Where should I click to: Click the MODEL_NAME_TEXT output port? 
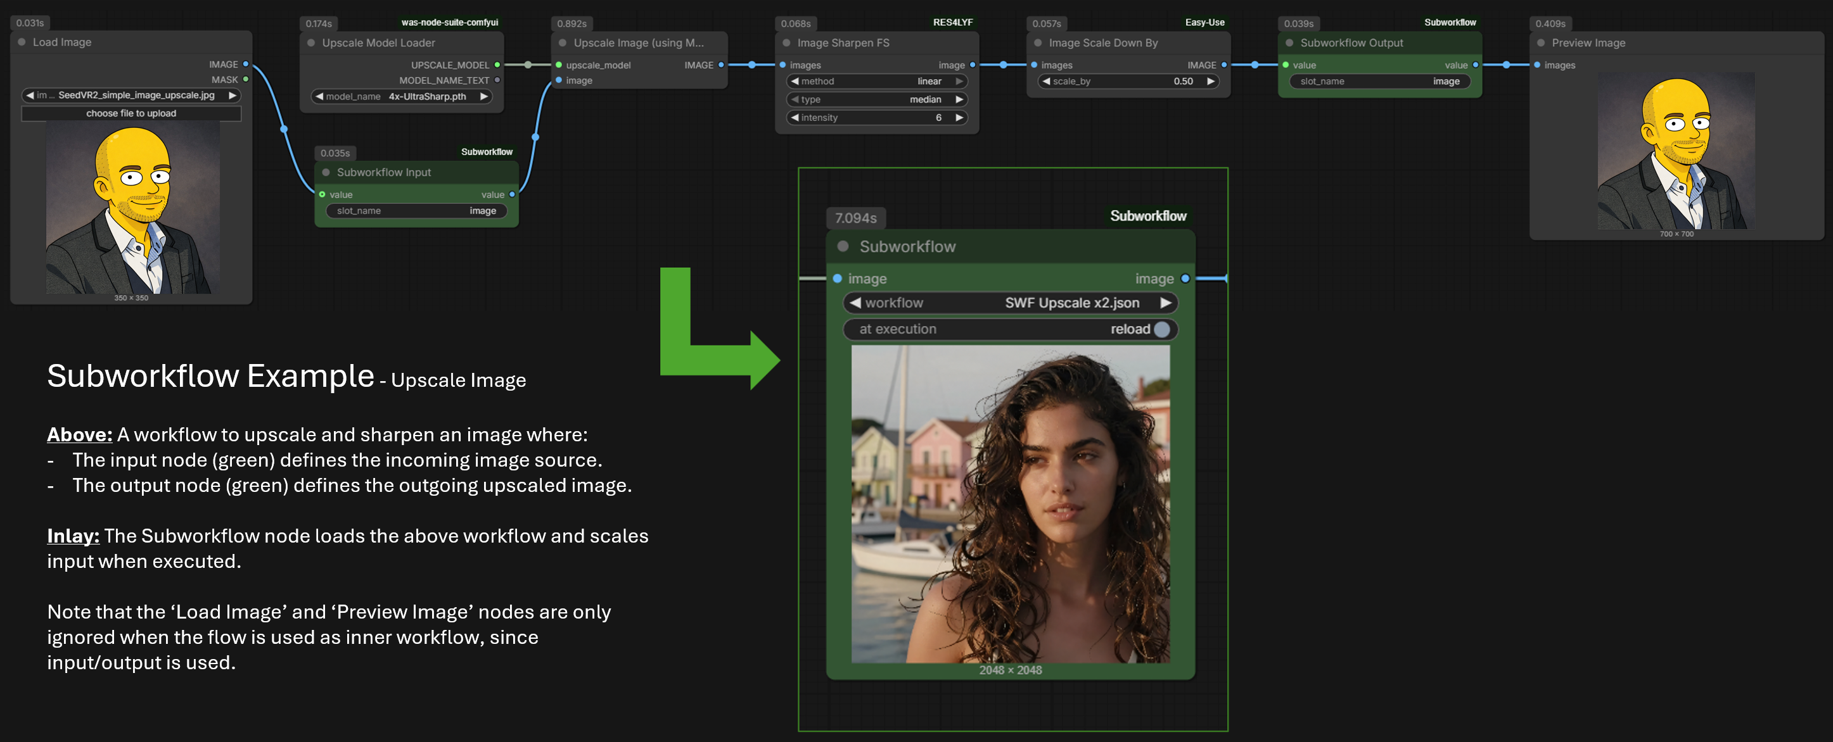coord(497,80)
